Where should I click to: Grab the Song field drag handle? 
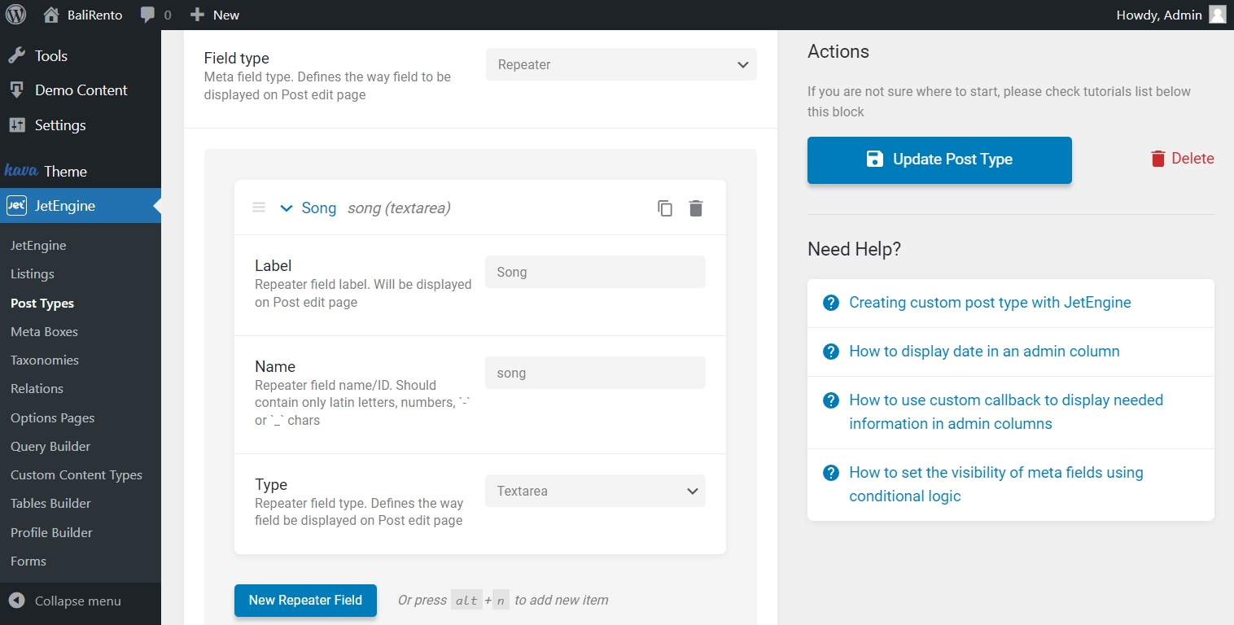tap(259, 208)
